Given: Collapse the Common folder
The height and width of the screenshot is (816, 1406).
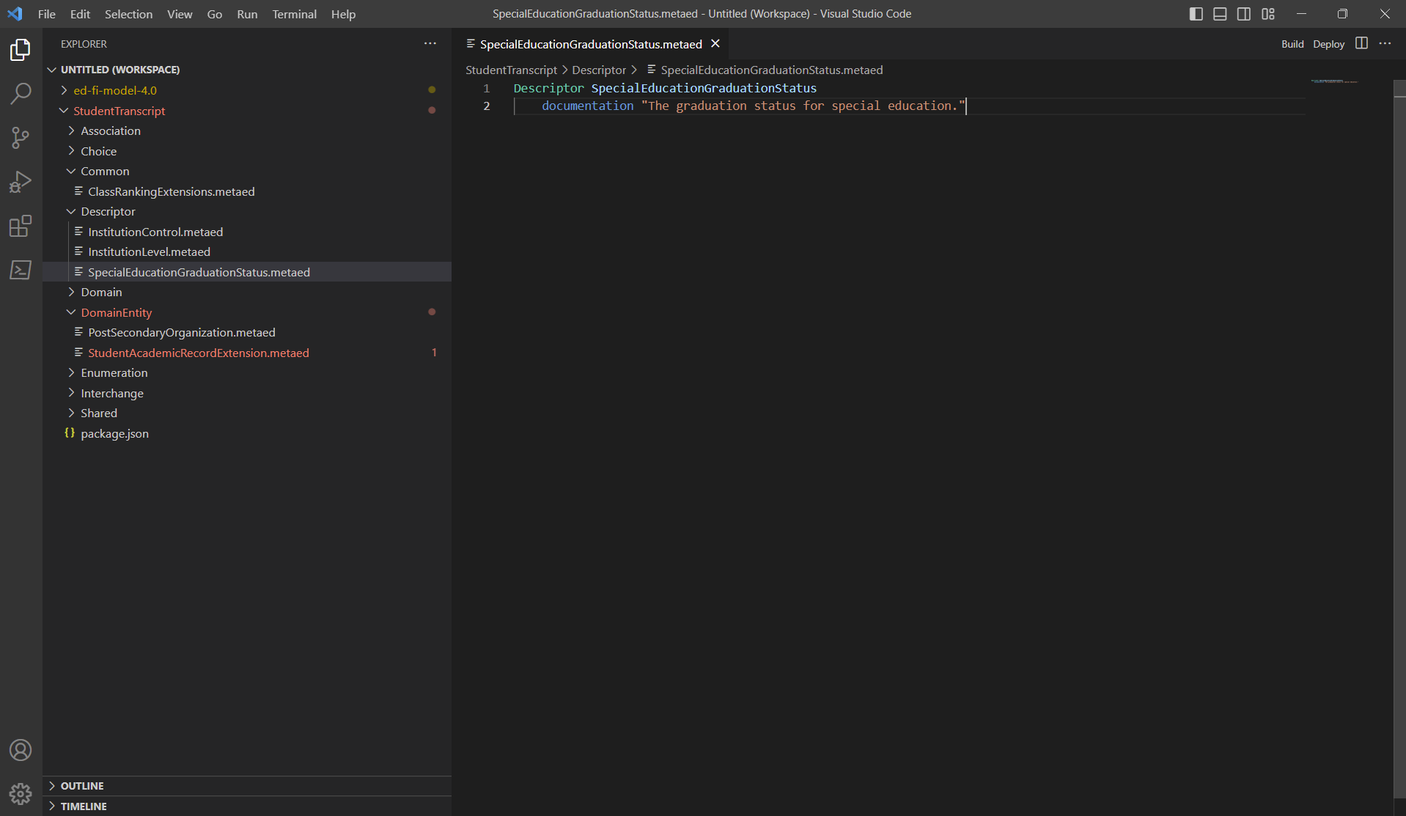Looking at the screenshot, I should click(x=105, y=171).
